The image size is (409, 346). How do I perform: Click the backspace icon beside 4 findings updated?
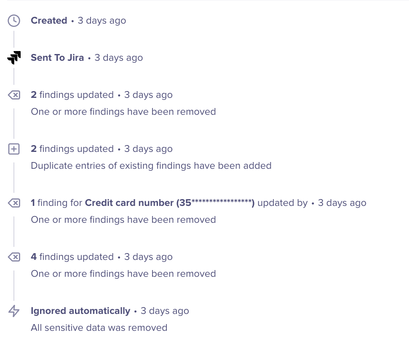click(x=14, y=257)
